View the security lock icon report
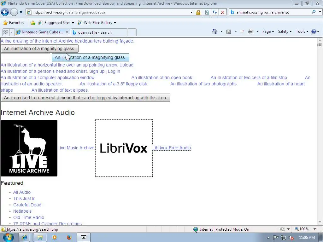The height and width of the screenshot is (242, 323). pos(198,12)
